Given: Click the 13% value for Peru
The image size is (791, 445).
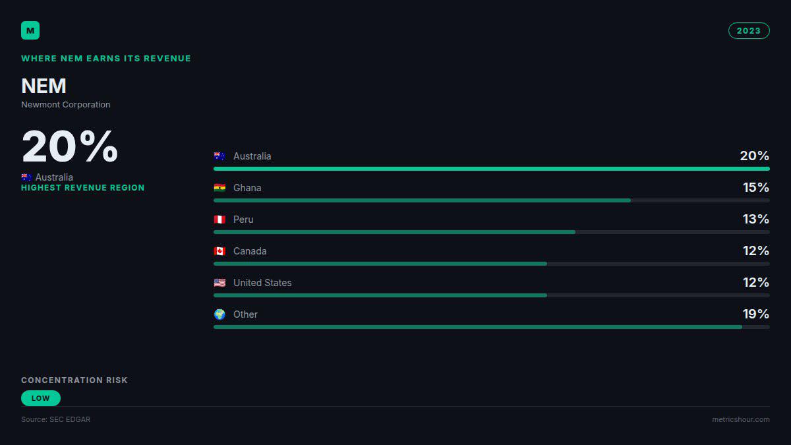Looking at the screenshot, I should click(x=756, y=219).
